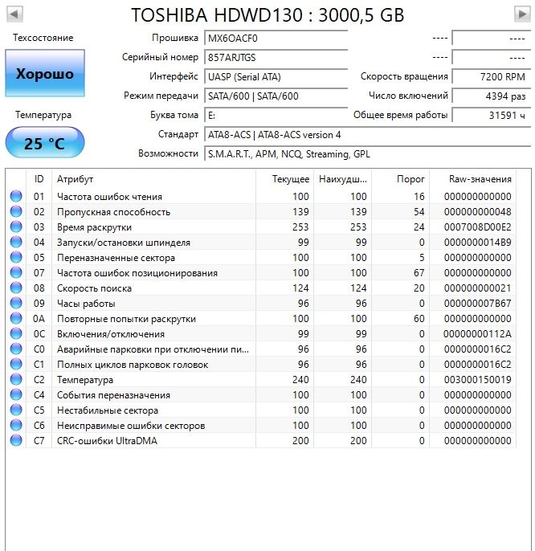The image size is (535, 551).
Task: Select the Часы работы attribute row
Action: point(261,304)
